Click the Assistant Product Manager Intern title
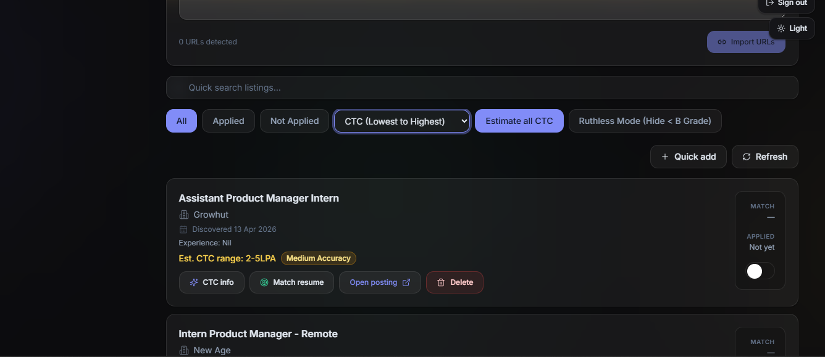The width and height of the screenshot is (825, 357). [259, 198]
